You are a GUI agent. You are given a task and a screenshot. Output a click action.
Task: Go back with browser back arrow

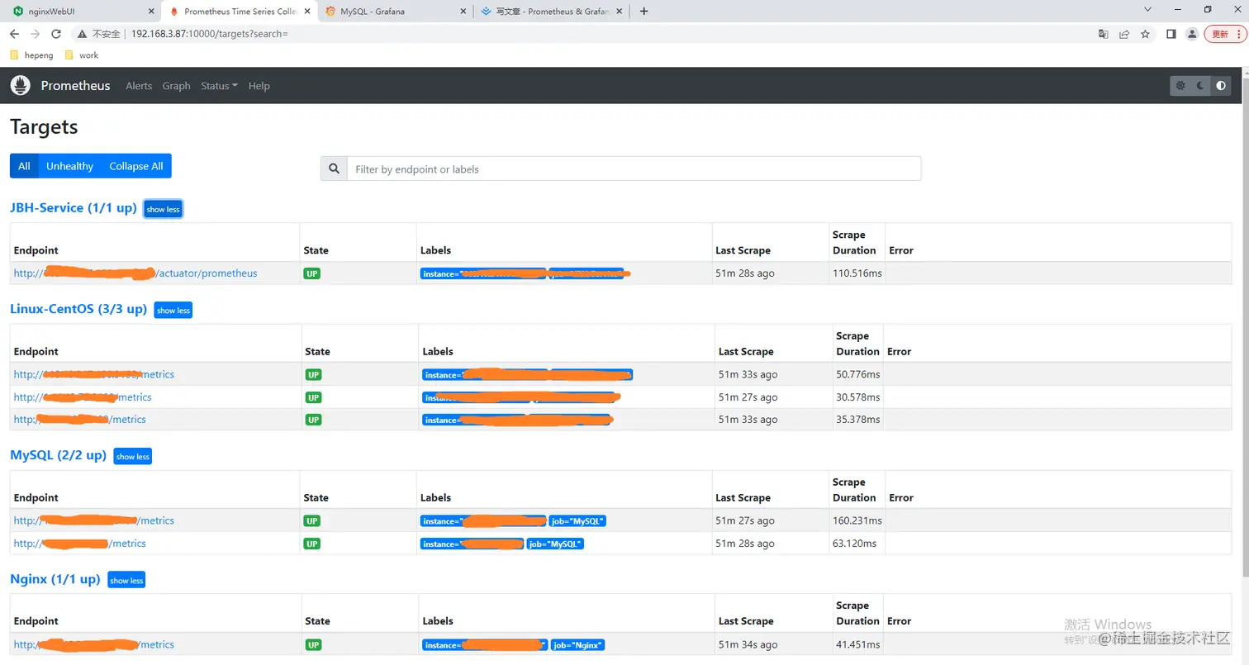[x=14, y=34]
